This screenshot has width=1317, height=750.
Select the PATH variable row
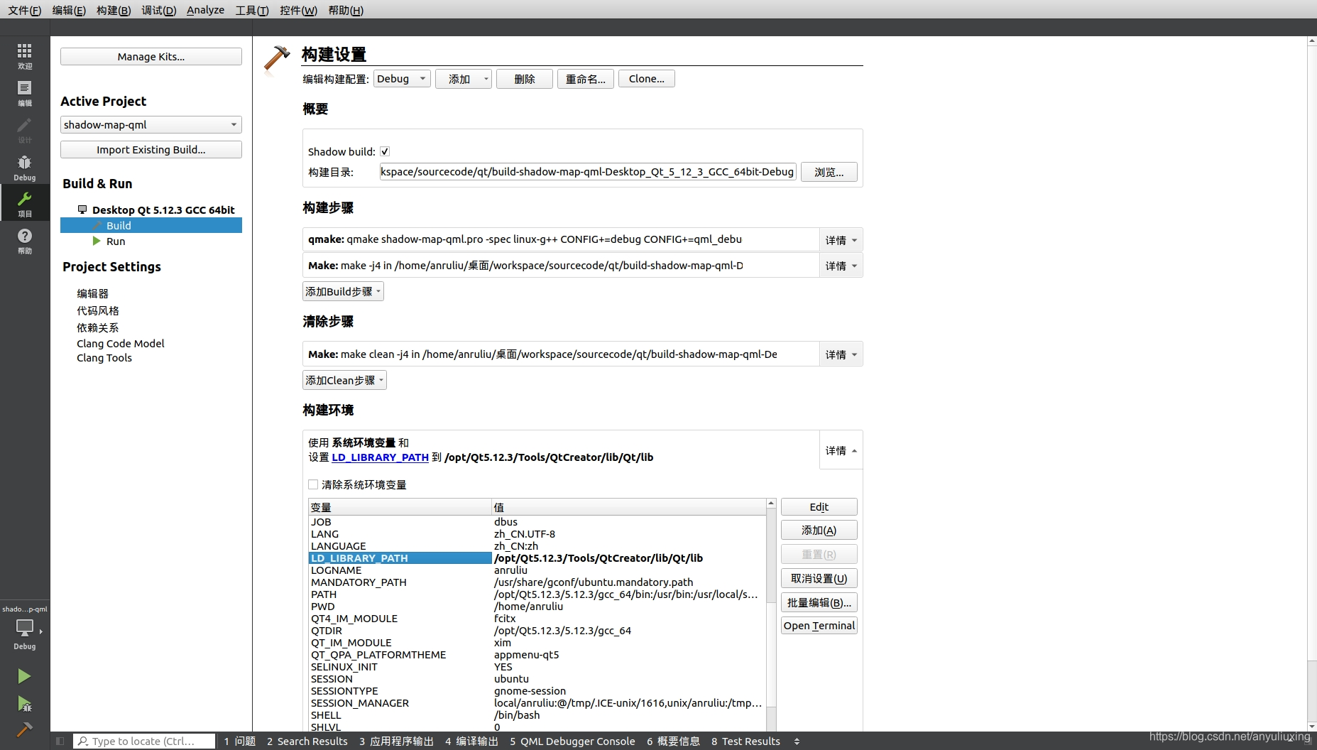tap(537, 594)
